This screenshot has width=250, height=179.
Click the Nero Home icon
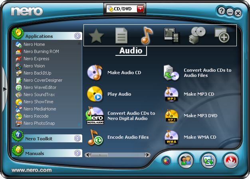point(19,44)
